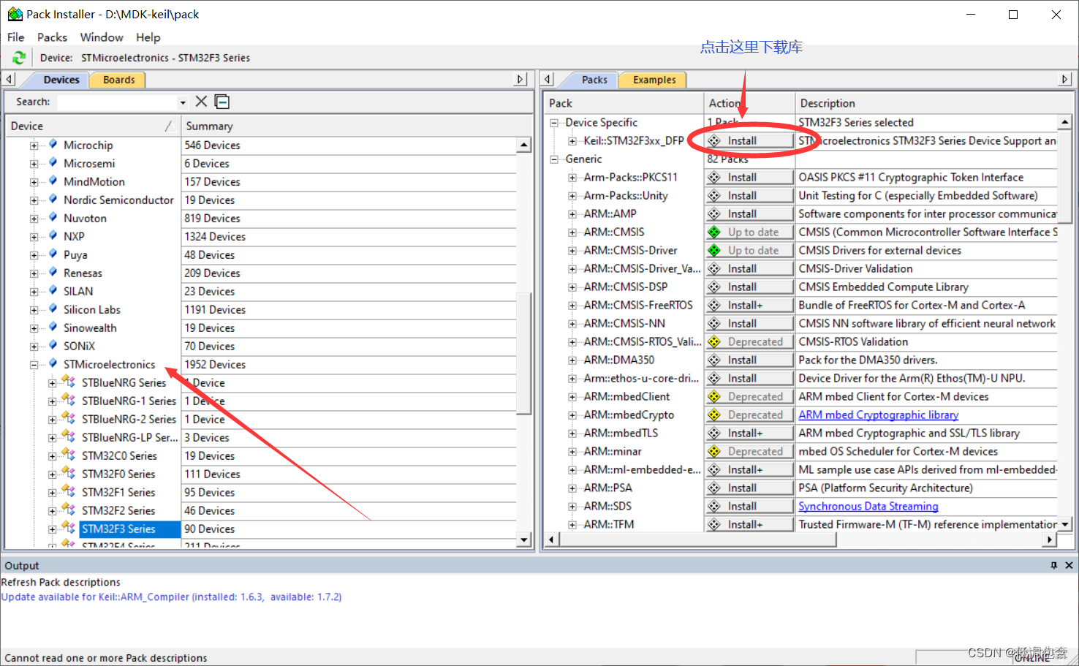Expand the Keil::STM32F3xx_DFP pack
The height and width of the screenshot is (666, 1079).
click(x=572, y=141)
